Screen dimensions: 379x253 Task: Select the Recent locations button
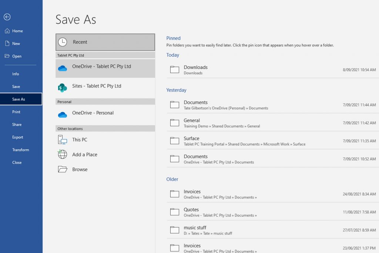[x=105, y=42]
